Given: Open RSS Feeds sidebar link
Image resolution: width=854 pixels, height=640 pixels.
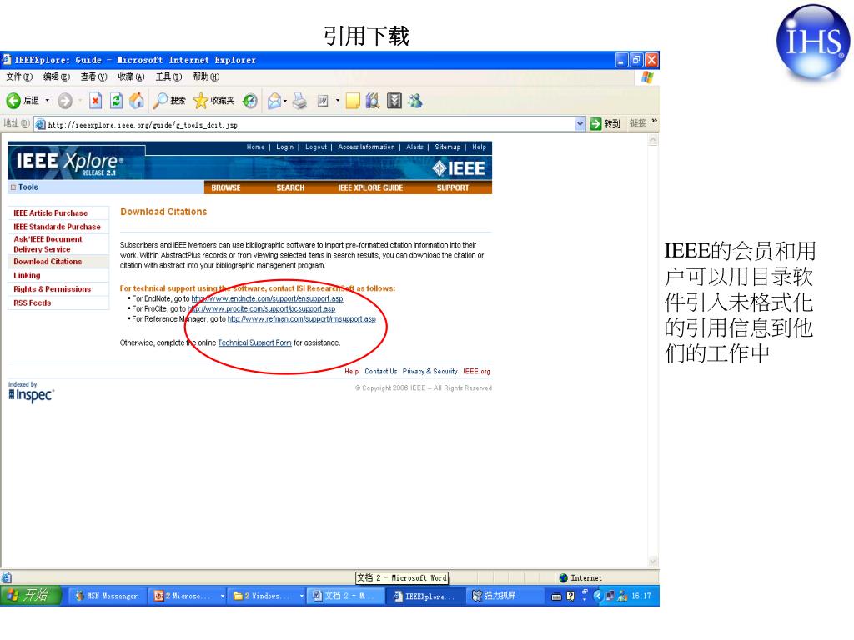Looking at the screenshot, I should (33, 303).
